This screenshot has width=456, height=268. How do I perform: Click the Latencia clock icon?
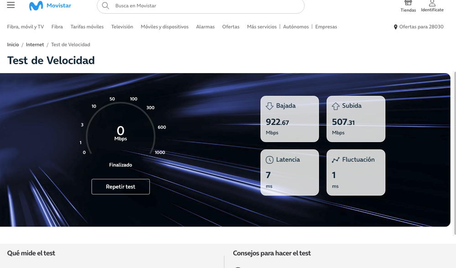(x=270, y=159)
